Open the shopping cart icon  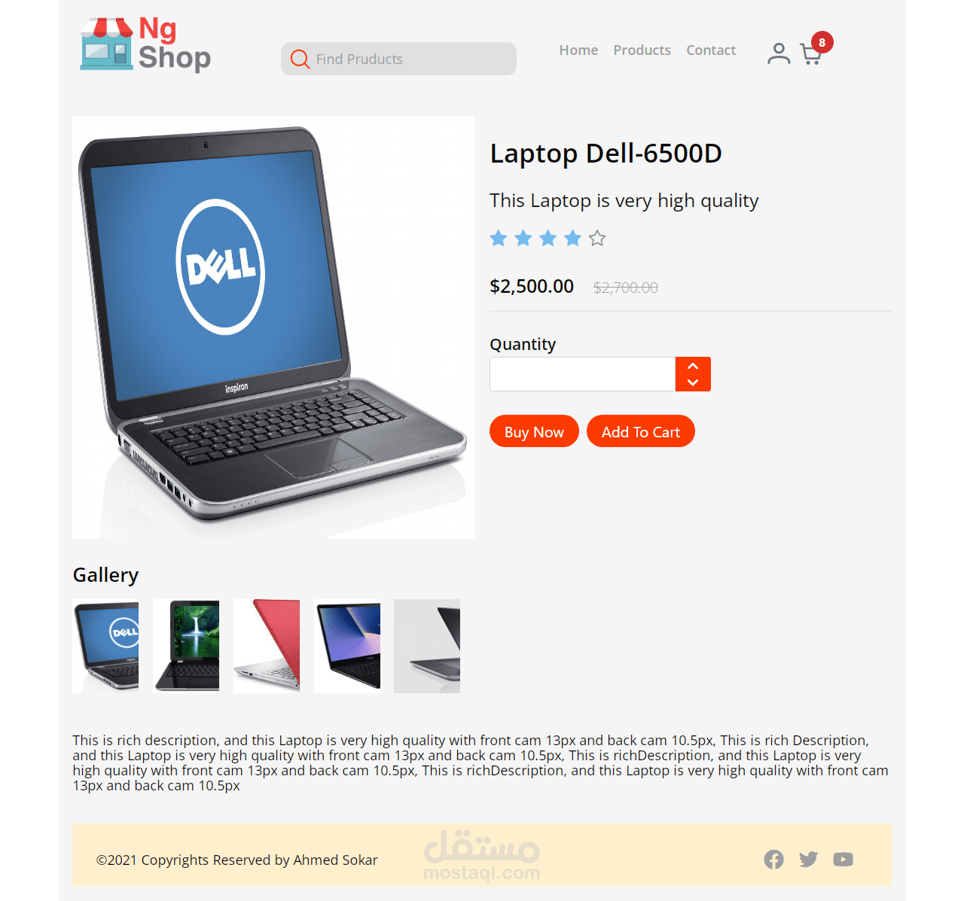pos(810,54)
